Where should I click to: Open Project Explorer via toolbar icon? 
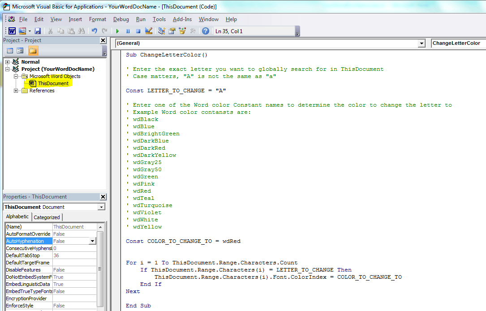(162, 31)
